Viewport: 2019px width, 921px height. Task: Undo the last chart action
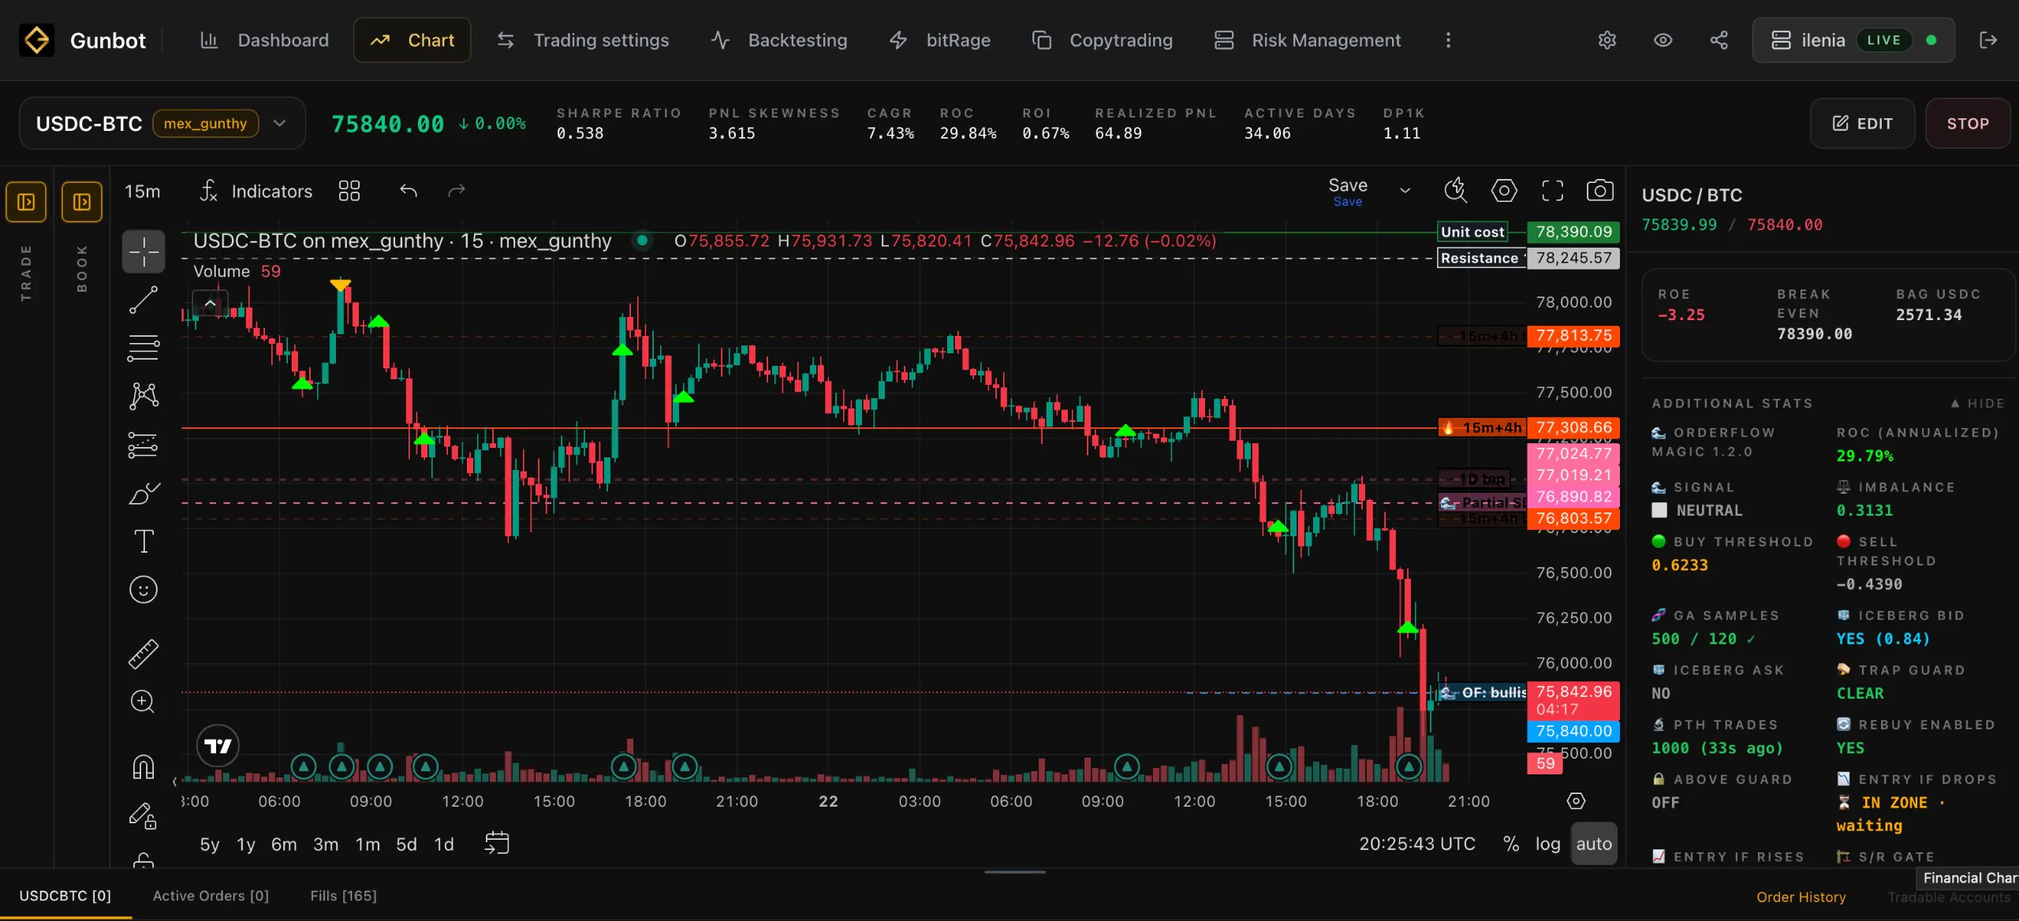pos(408,192)
